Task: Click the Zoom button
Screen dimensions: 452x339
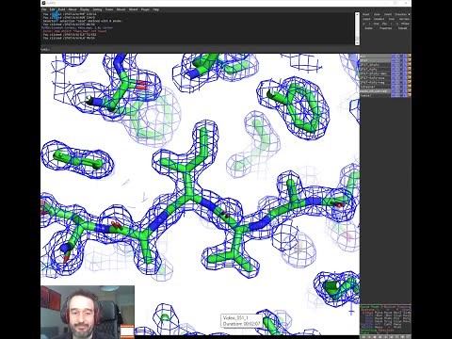Action: tap(377, 14)
